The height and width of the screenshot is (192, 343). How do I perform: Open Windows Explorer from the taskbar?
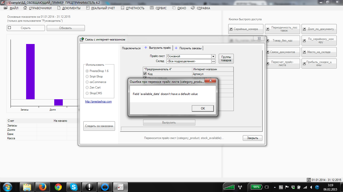coord(27,187)
